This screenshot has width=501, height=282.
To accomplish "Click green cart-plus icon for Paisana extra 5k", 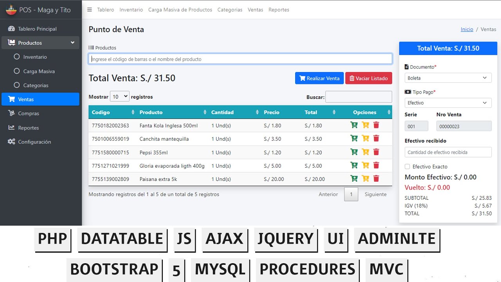I will (354, 179).
